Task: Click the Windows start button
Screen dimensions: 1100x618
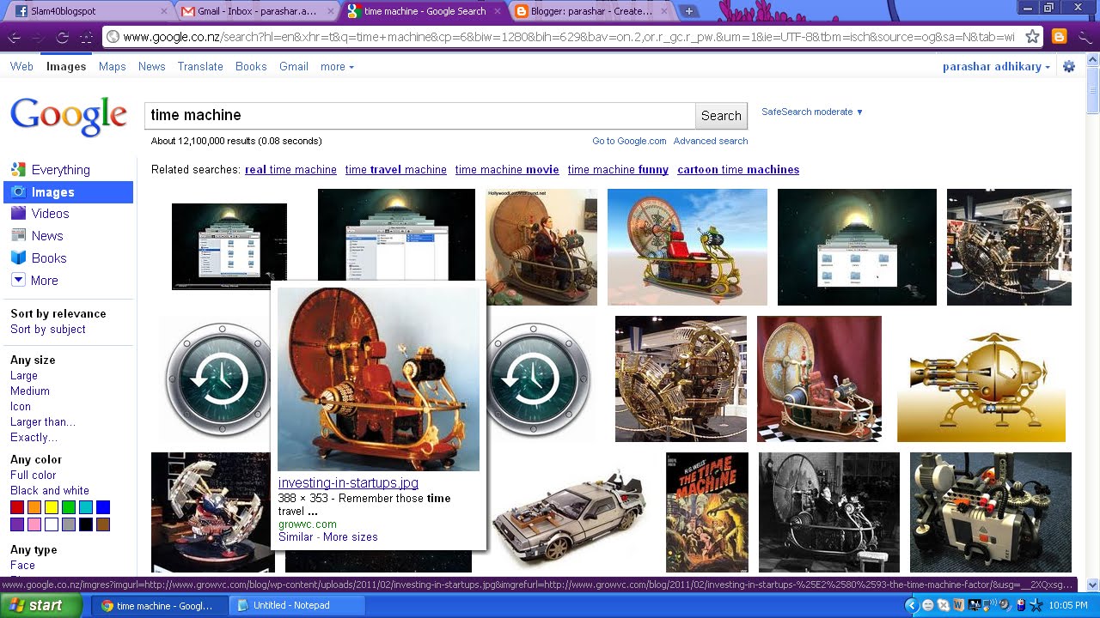Action: point(41,605)
